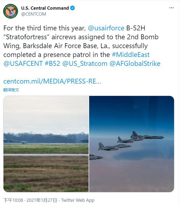Viewport: 181px width, 205px height.
Task: Click the 翻译推文 translate tweet button
Action: (11, 90)
